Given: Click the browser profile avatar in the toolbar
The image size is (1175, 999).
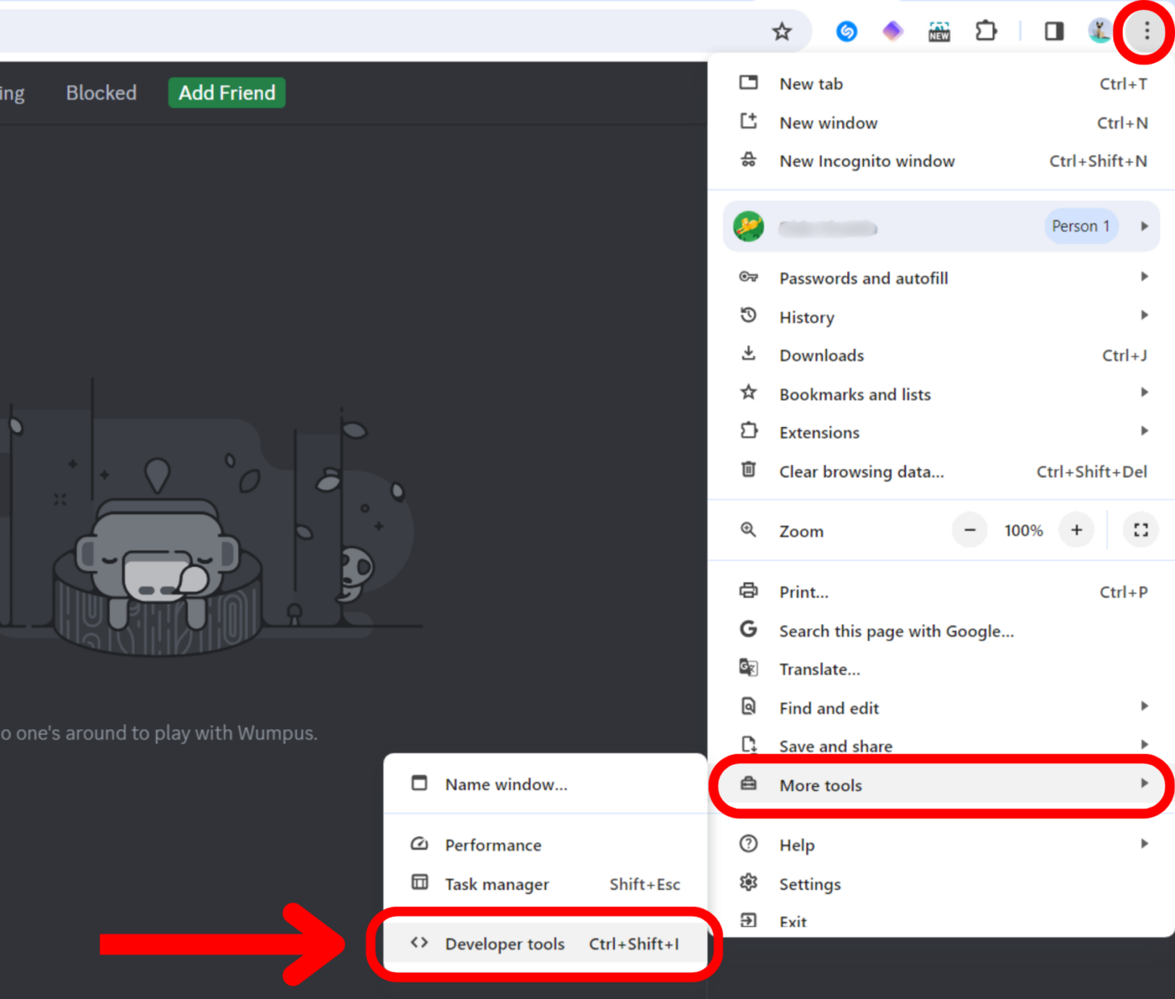Looking at the screenshot, I should point(1099,31).
